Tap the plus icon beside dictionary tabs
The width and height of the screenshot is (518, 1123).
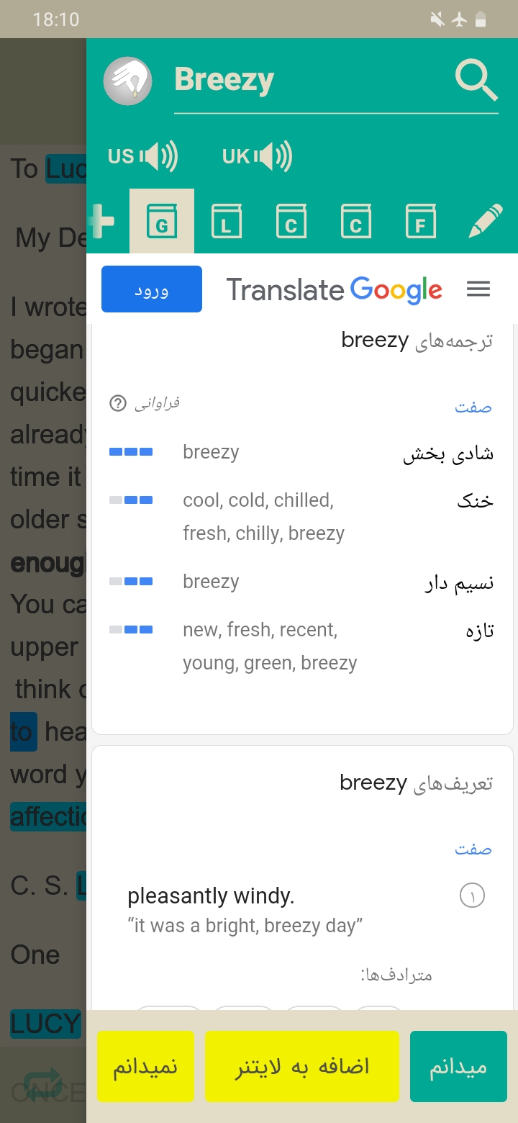(x=101, y=221)
